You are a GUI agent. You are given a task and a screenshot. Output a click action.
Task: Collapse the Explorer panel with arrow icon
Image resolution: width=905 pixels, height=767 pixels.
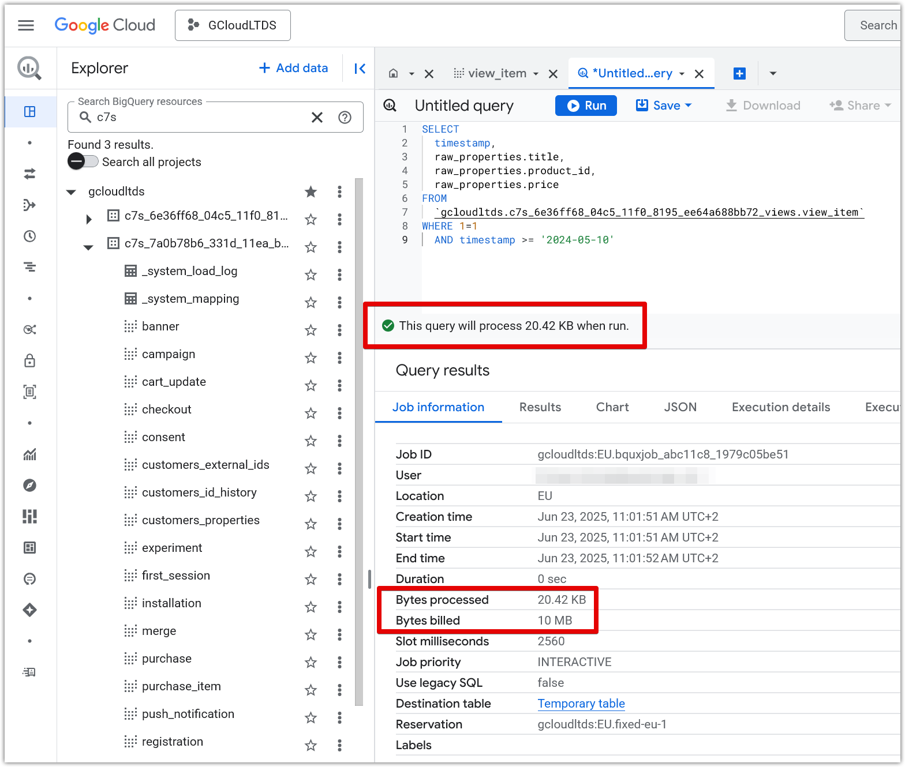(x=360, y=69)
